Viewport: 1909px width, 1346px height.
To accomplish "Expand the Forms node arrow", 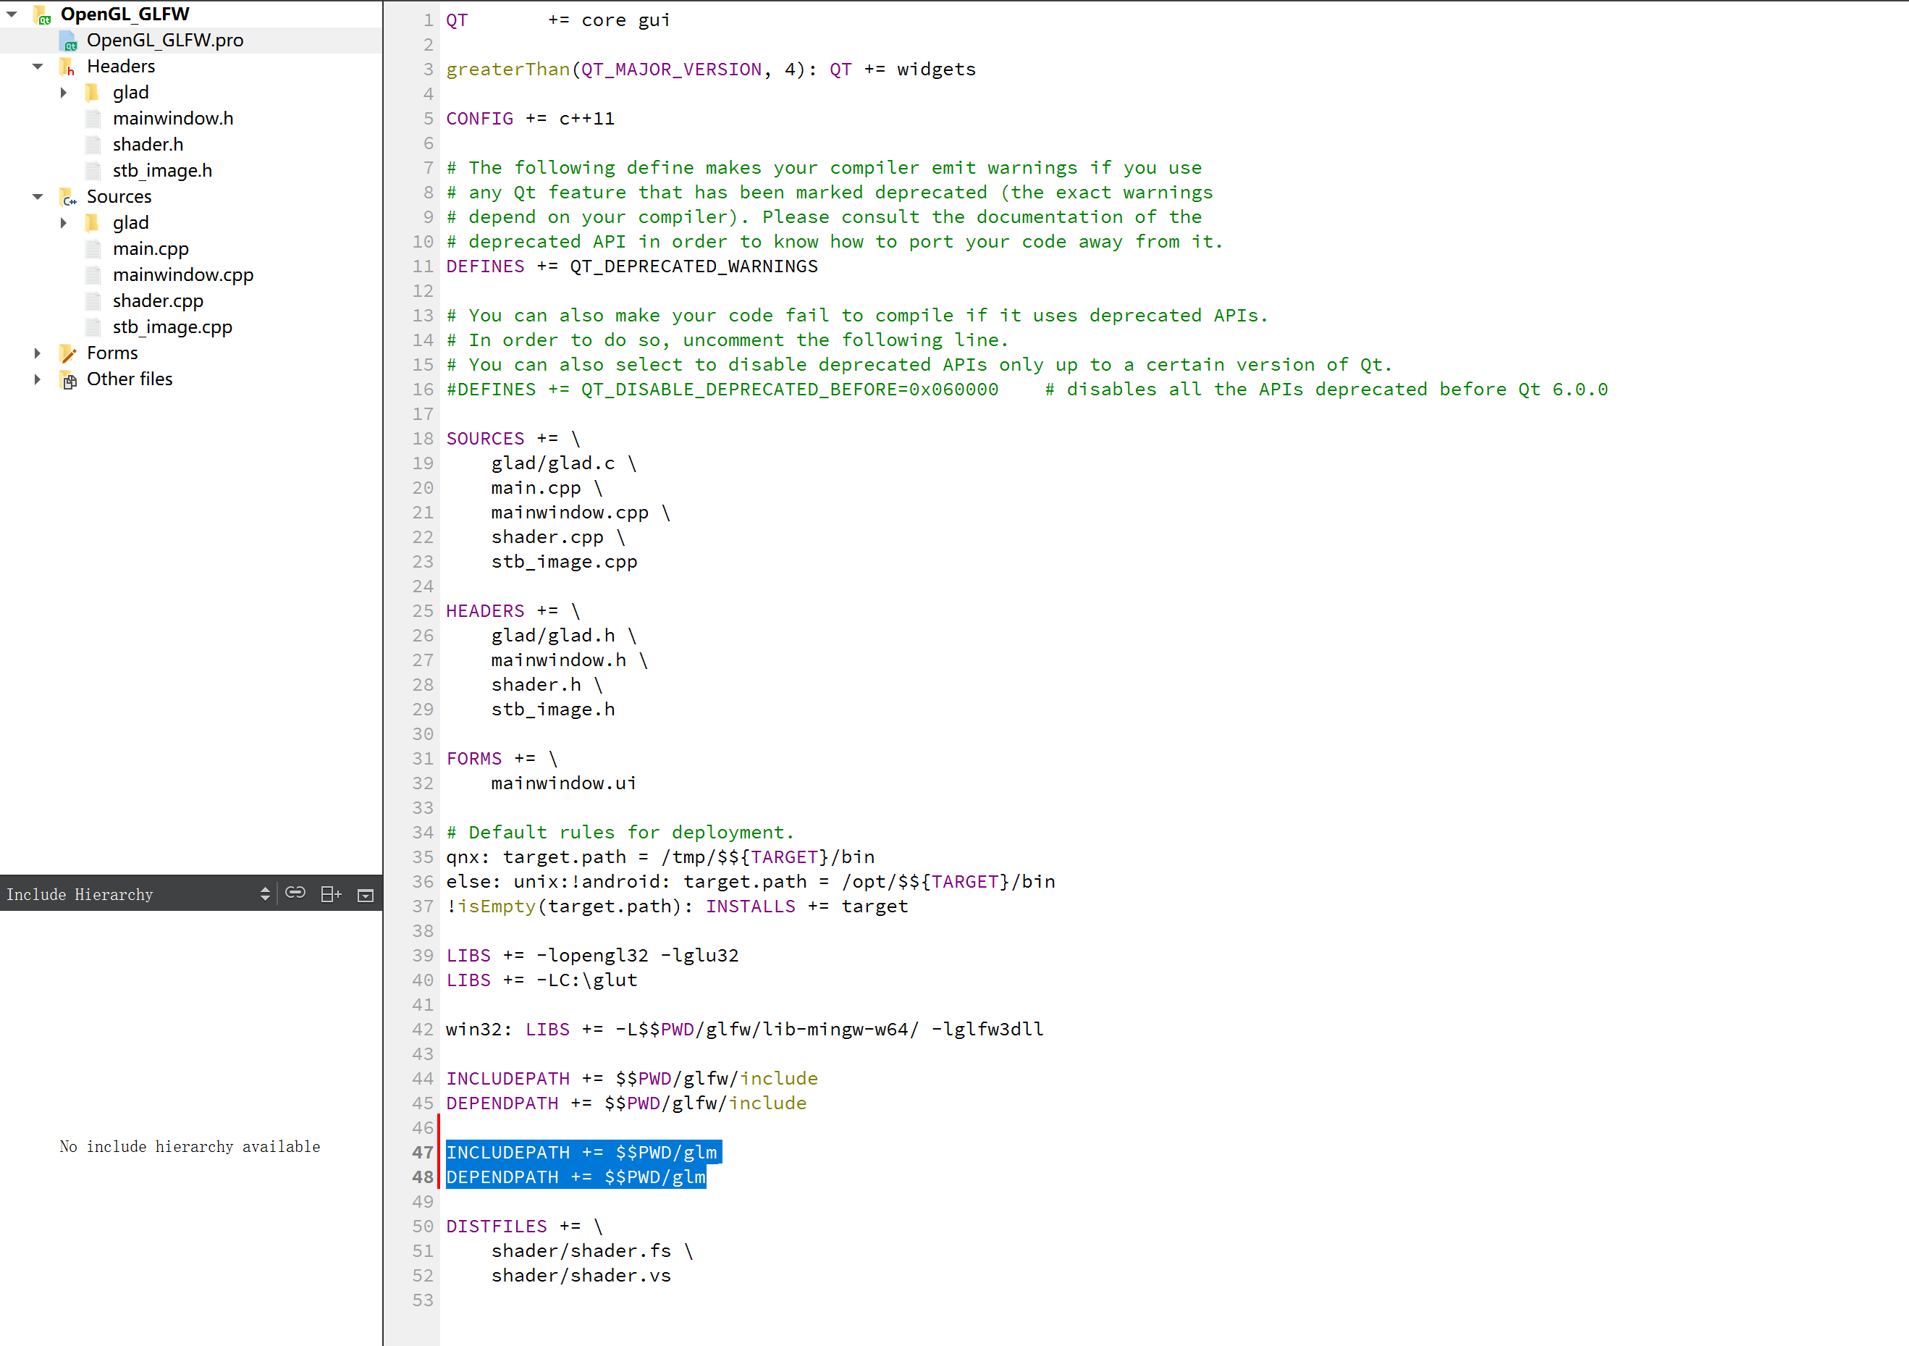I will [x=38, y=353].
